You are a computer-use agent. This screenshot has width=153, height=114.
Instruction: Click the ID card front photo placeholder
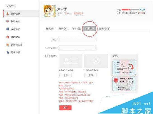pyautogui.click(x=70, y=61)
